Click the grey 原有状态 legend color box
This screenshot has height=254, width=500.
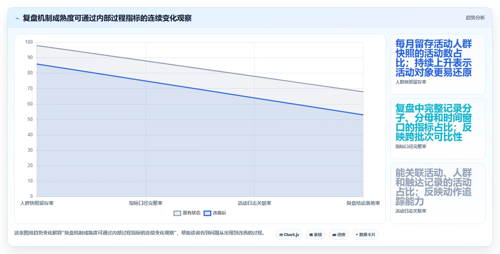[178, 213]
